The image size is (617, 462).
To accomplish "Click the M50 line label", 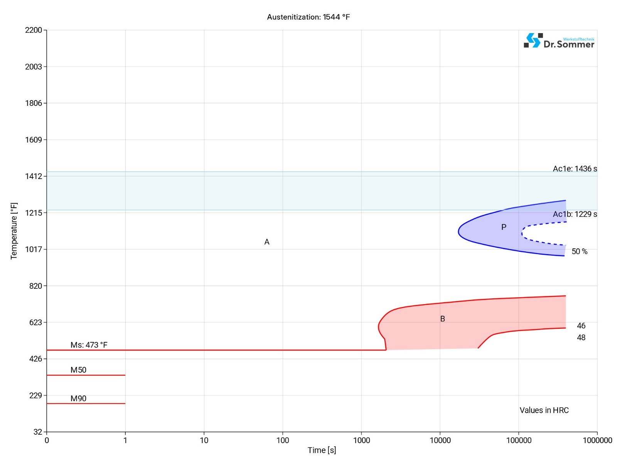I will (x=78, y=370).
